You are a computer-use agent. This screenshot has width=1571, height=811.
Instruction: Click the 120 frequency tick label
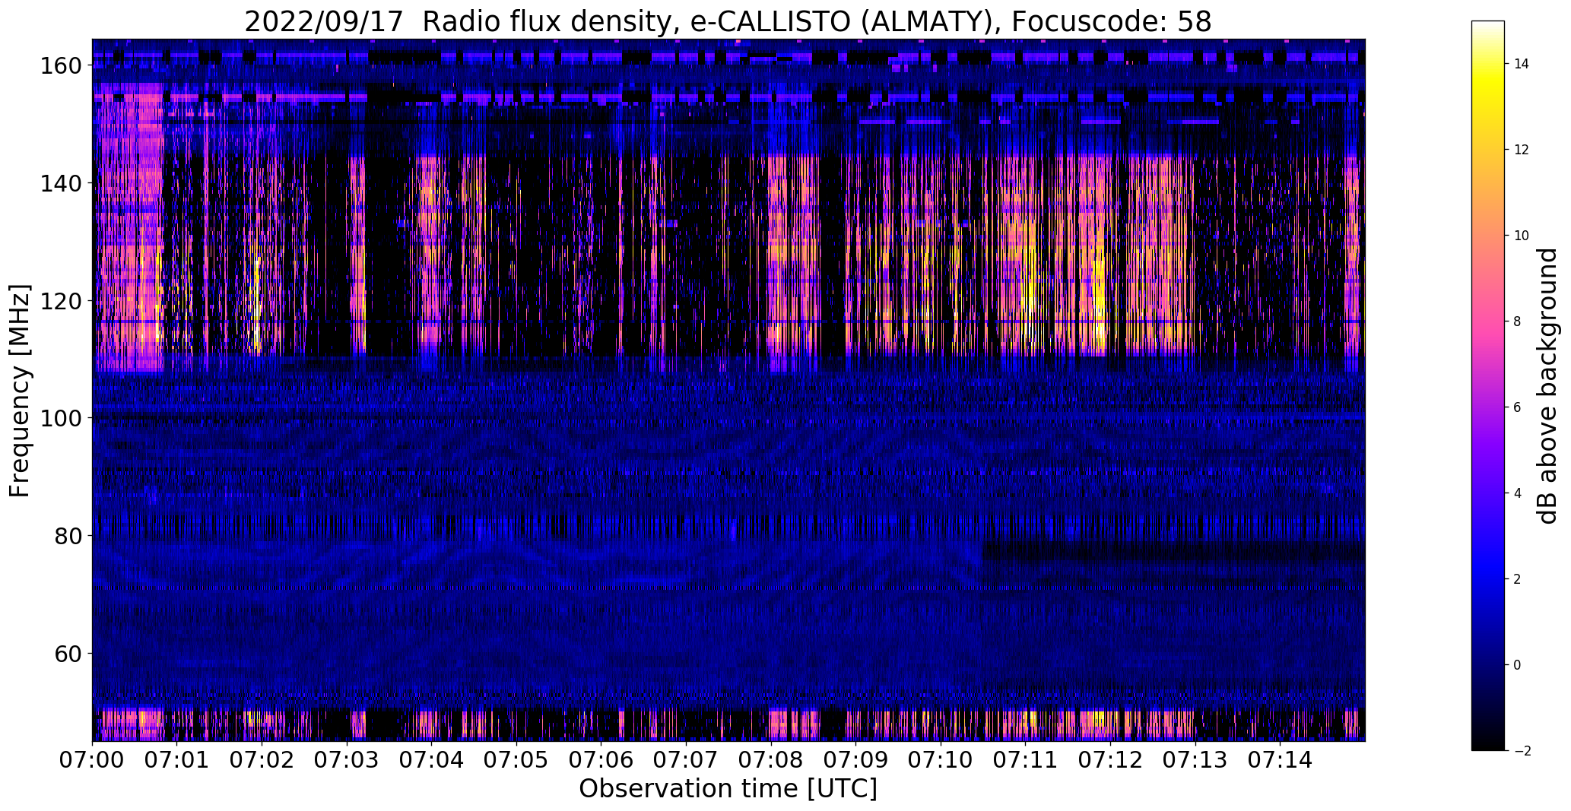[x=60, y=300]
